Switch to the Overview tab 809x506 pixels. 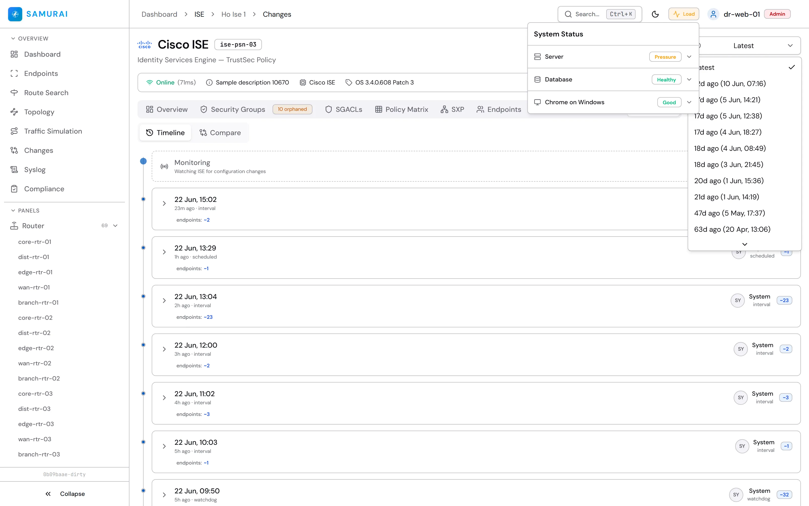pos(167,110)
